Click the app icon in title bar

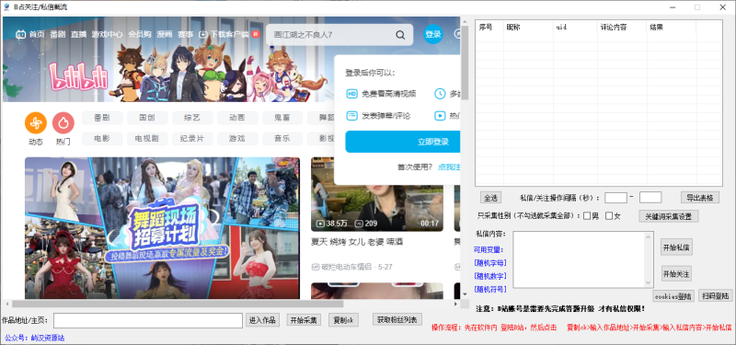point(6,6)
